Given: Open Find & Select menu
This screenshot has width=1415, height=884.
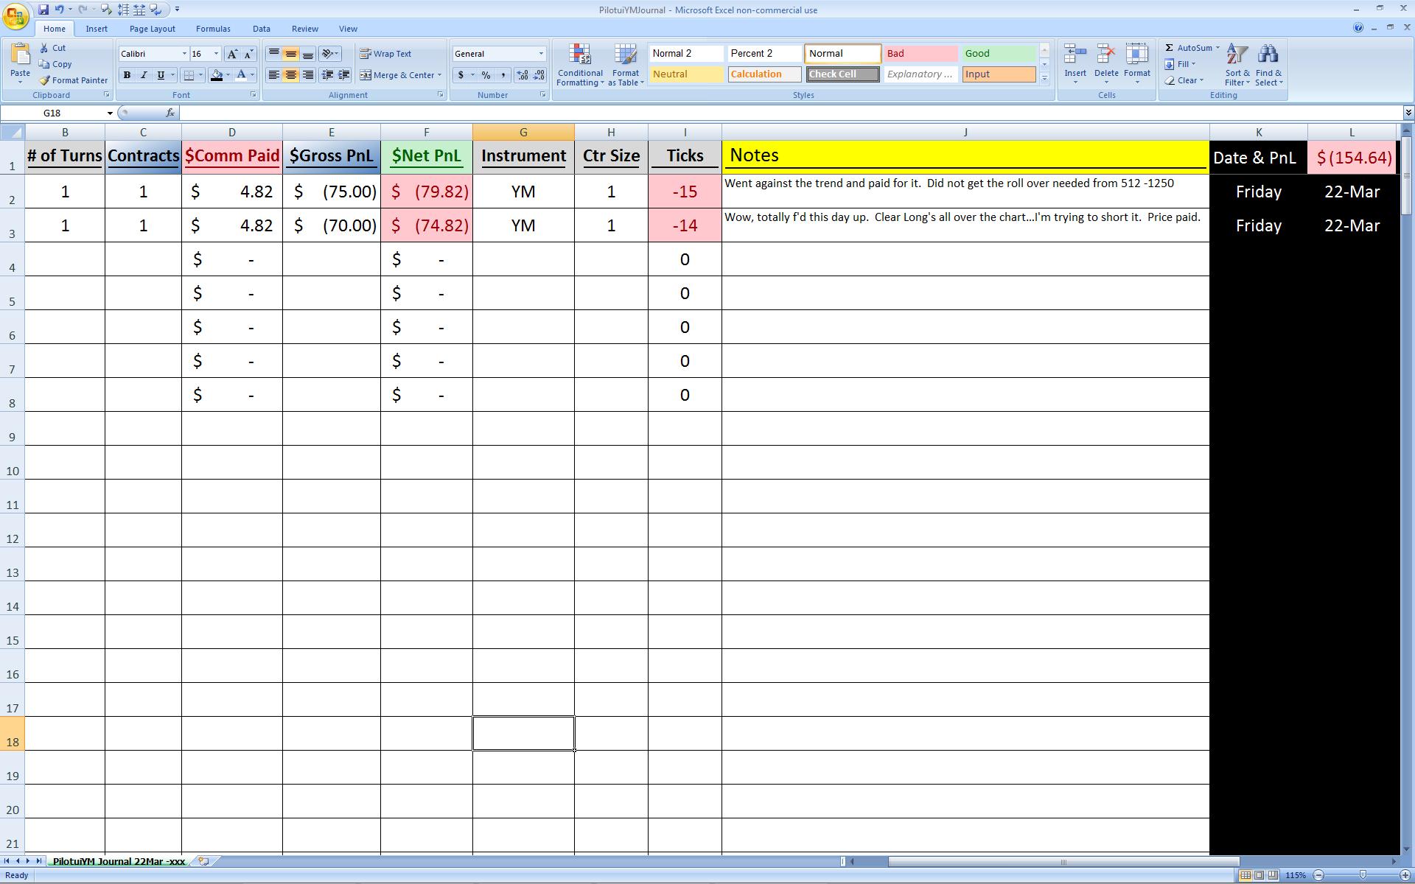Looking at the screenshot, I should (1268, 65).
